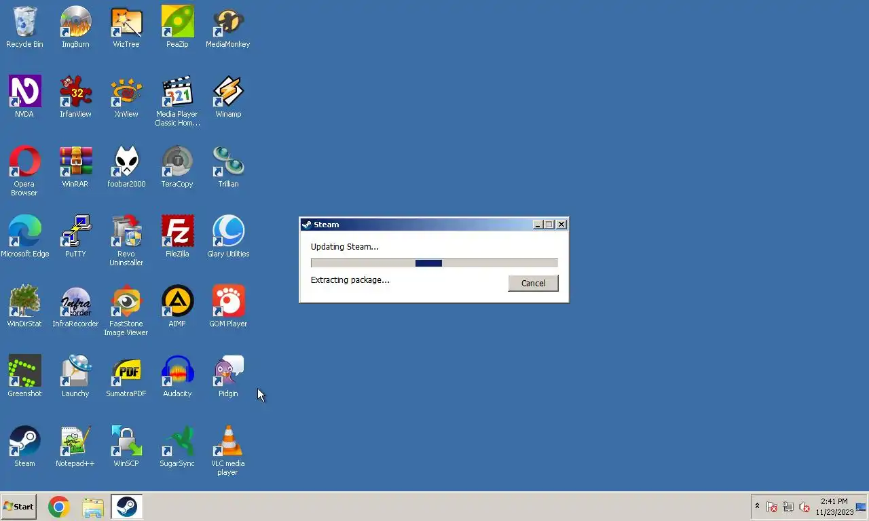Click the Steam dialog title bar
Screen dimensions: 869x521
(434, 225)
